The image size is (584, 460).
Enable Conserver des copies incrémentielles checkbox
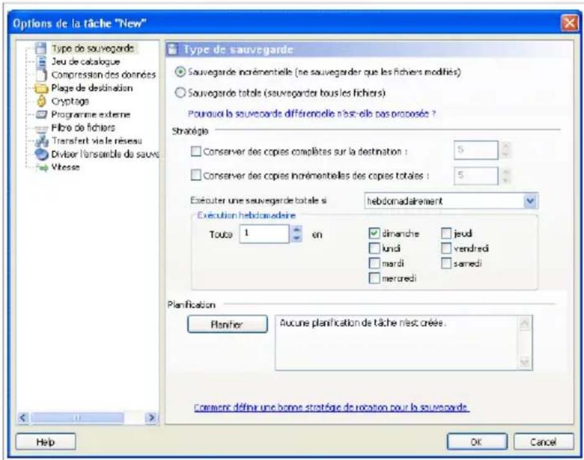[x=196, y=175]
